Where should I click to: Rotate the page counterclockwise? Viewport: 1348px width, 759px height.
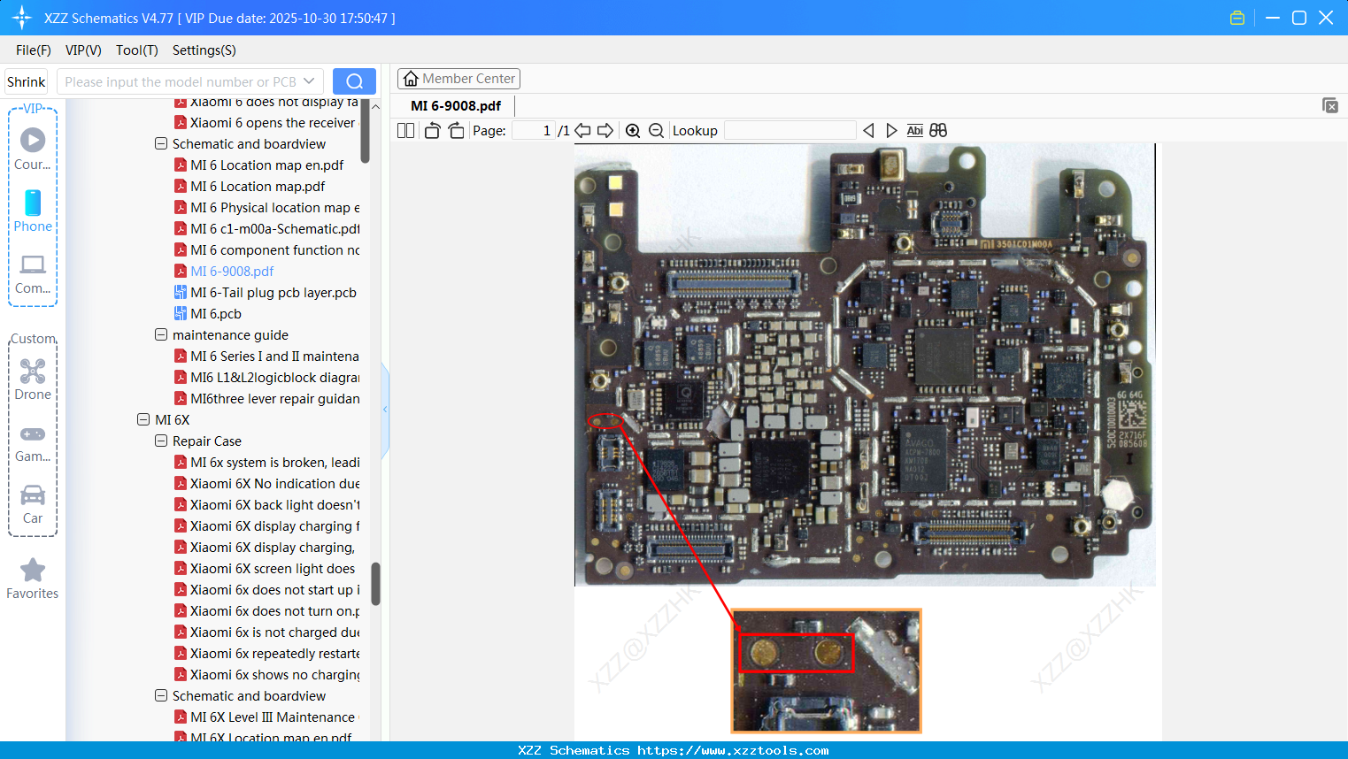click(432, 131)
